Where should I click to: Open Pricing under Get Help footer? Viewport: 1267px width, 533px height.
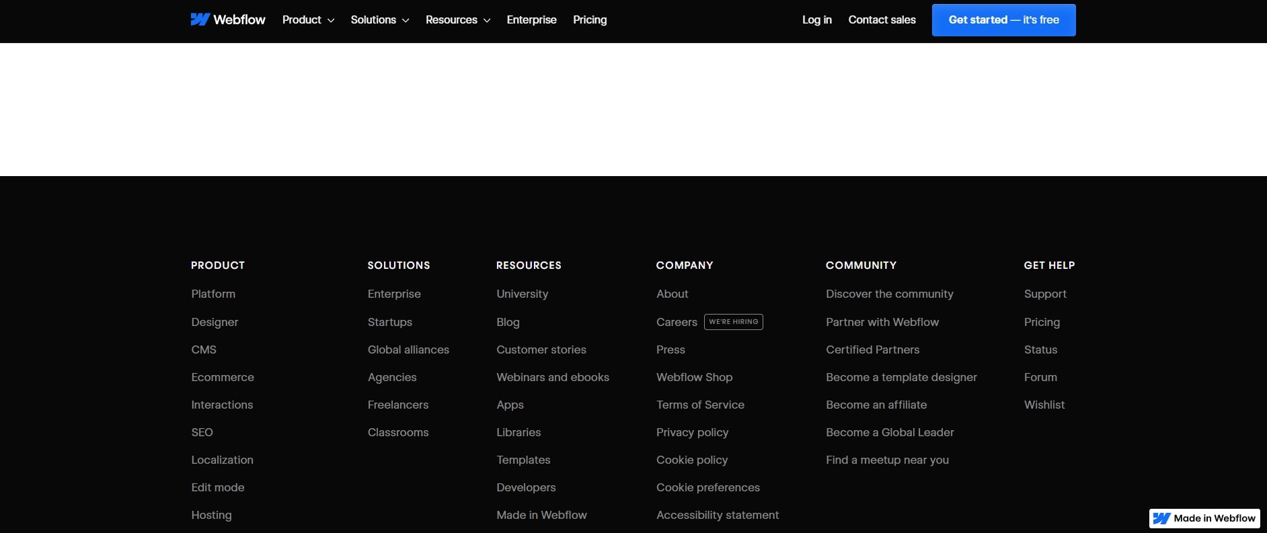tap(1042, 322)
